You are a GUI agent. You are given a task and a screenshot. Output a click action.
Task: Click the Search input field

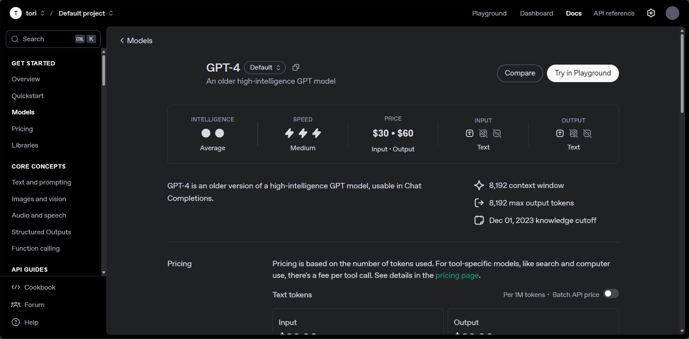coord(53,39)
